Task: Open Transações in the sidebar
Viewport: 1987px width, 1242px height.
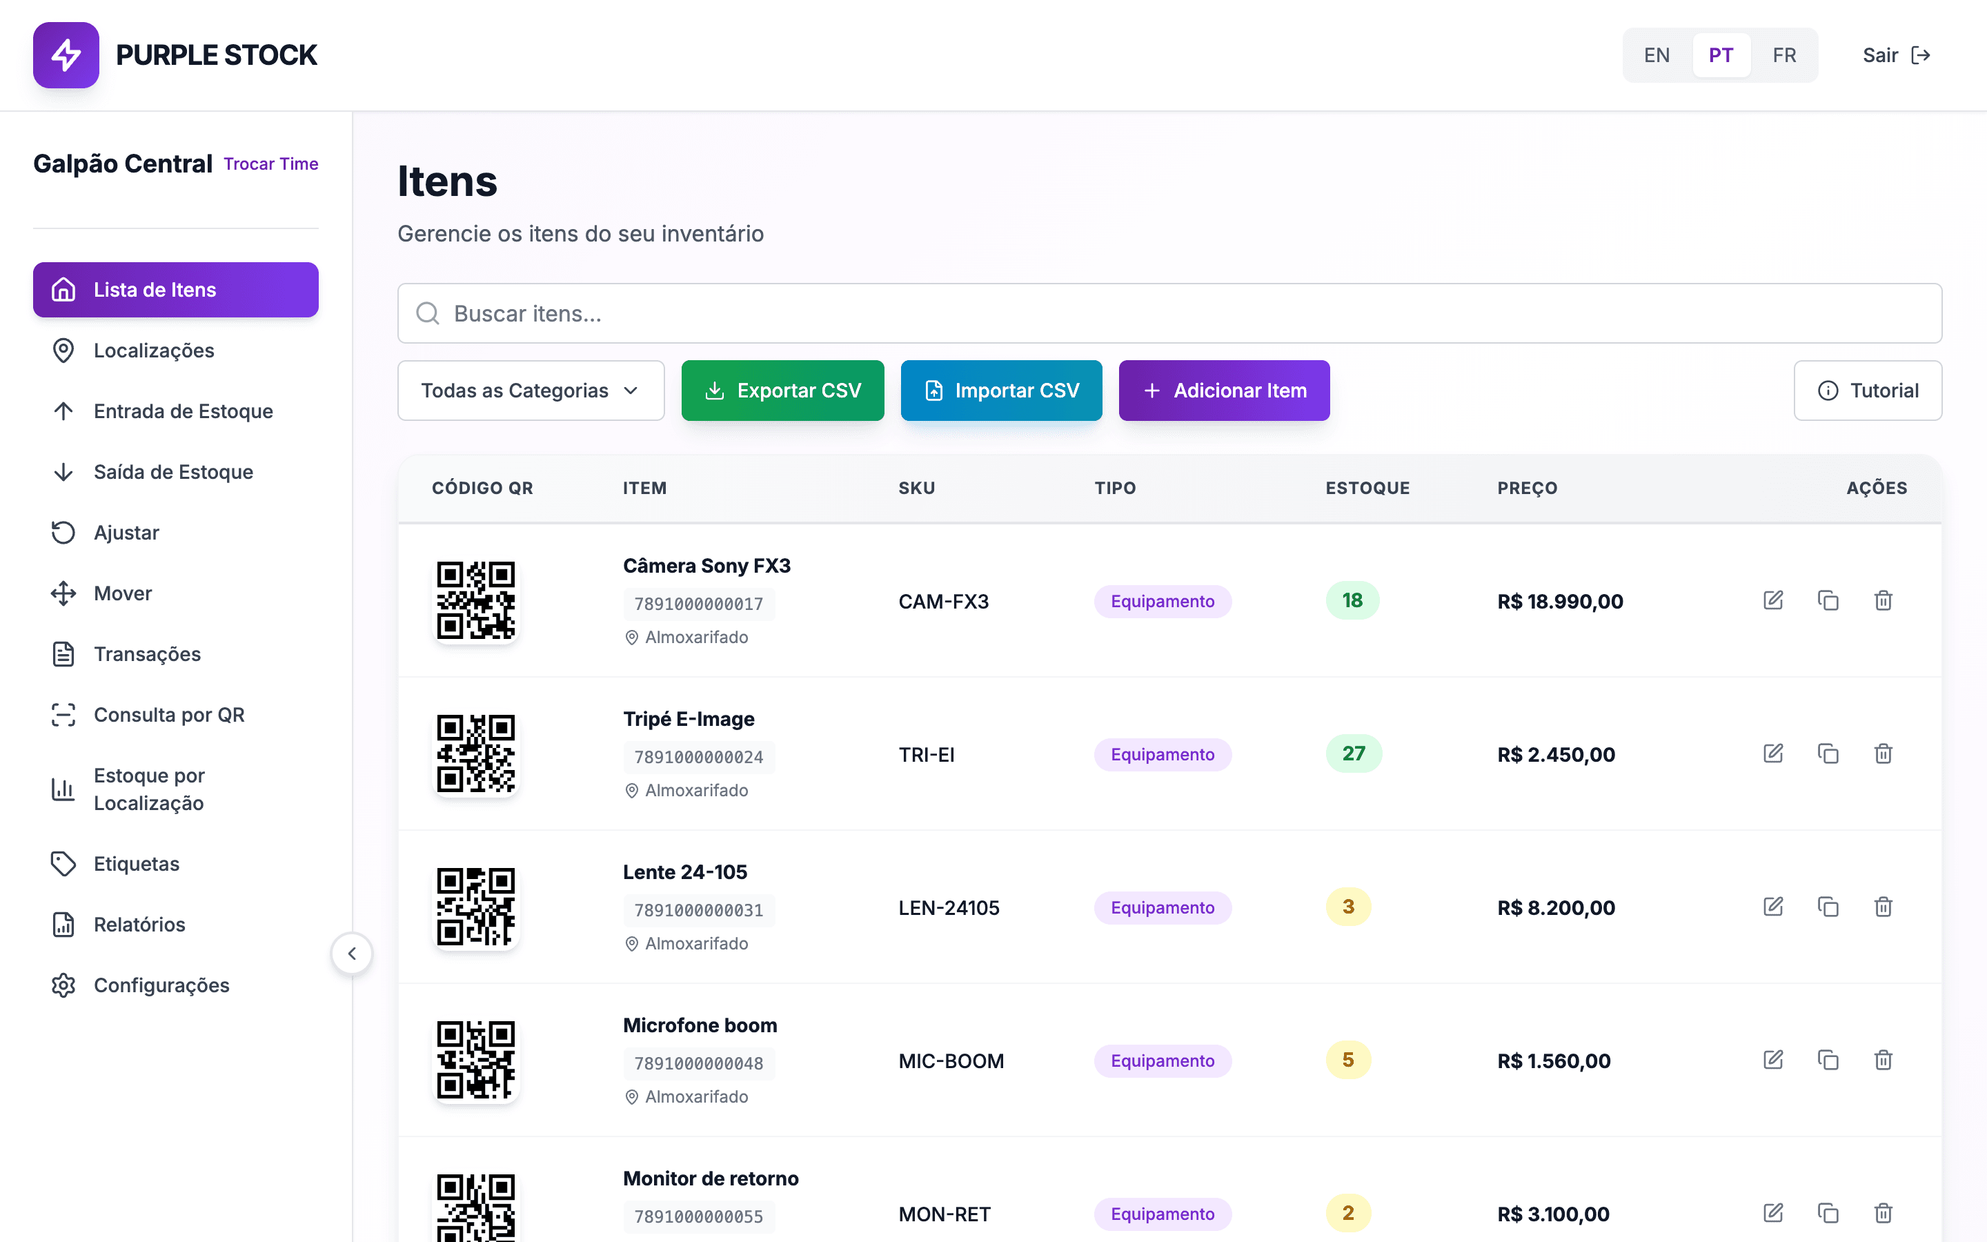Action: [x=176, y=655]
